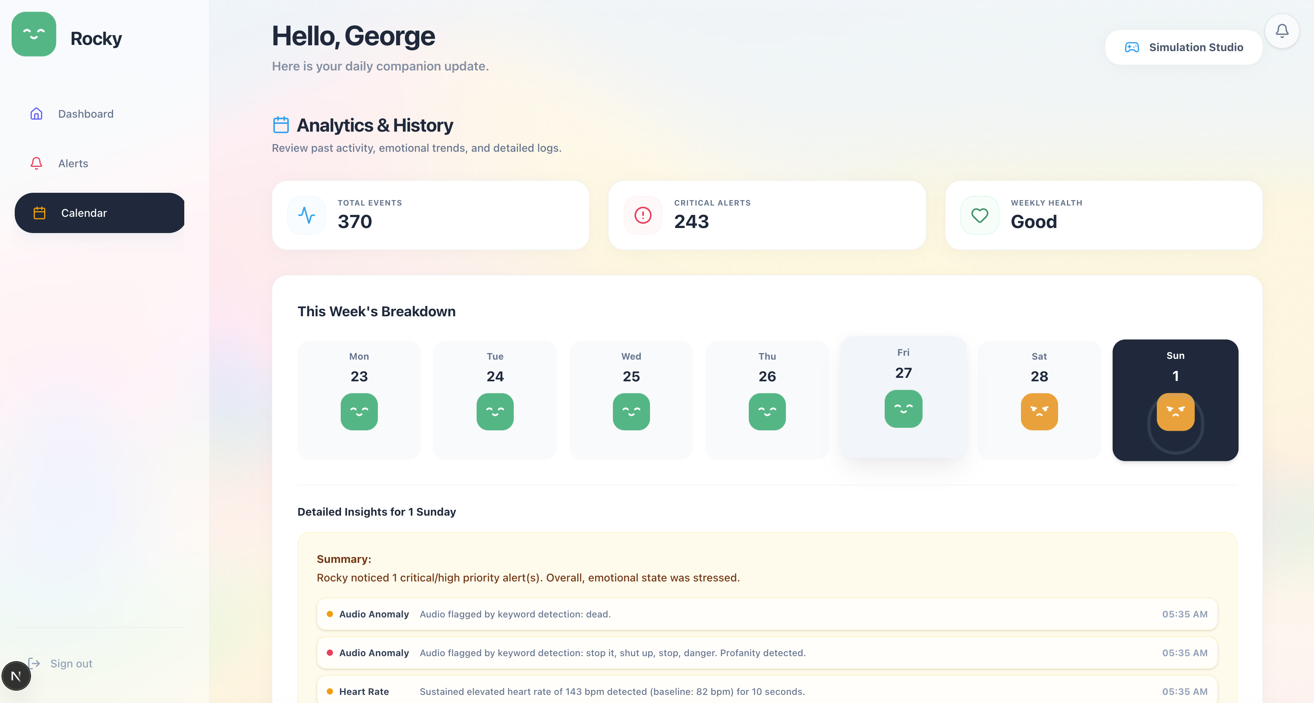The height and width of the screenshot is (703, 1314).
Task: Click the Total Events pulse icon
Action: click(307, 215)
